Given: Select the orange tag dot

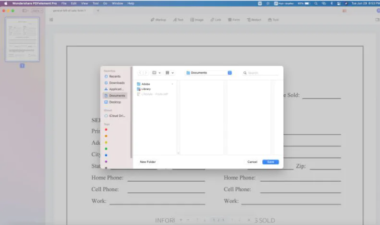Looking at the screenshot, I should 106,136.
